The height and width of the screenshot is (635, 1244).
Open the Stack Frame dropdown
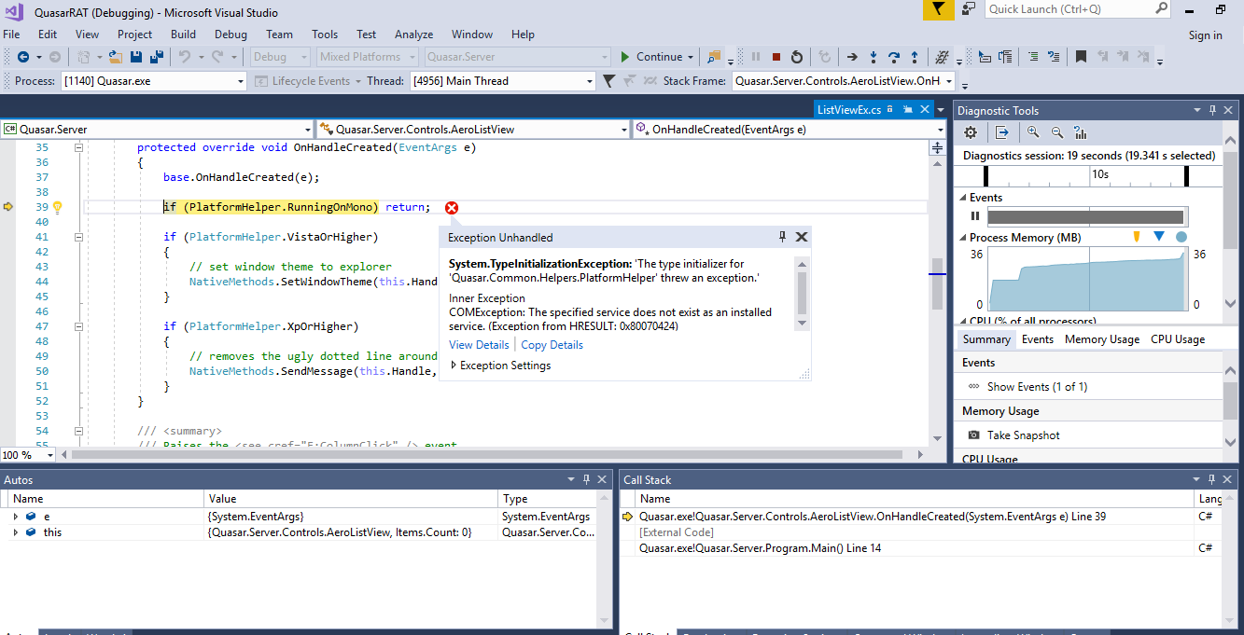(949, 81)
